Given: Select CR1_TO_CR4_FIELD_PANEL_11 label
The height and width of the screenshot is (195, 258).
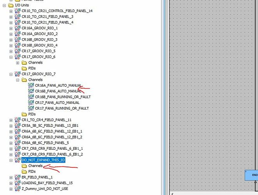Looking at the screenshot, I should pos(46,120).
